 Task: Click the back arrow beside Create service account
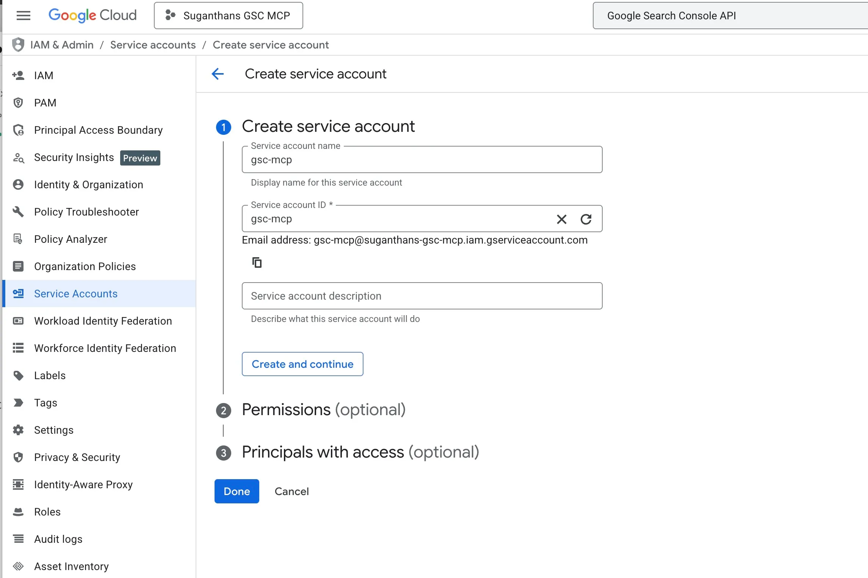pos(218,74)
